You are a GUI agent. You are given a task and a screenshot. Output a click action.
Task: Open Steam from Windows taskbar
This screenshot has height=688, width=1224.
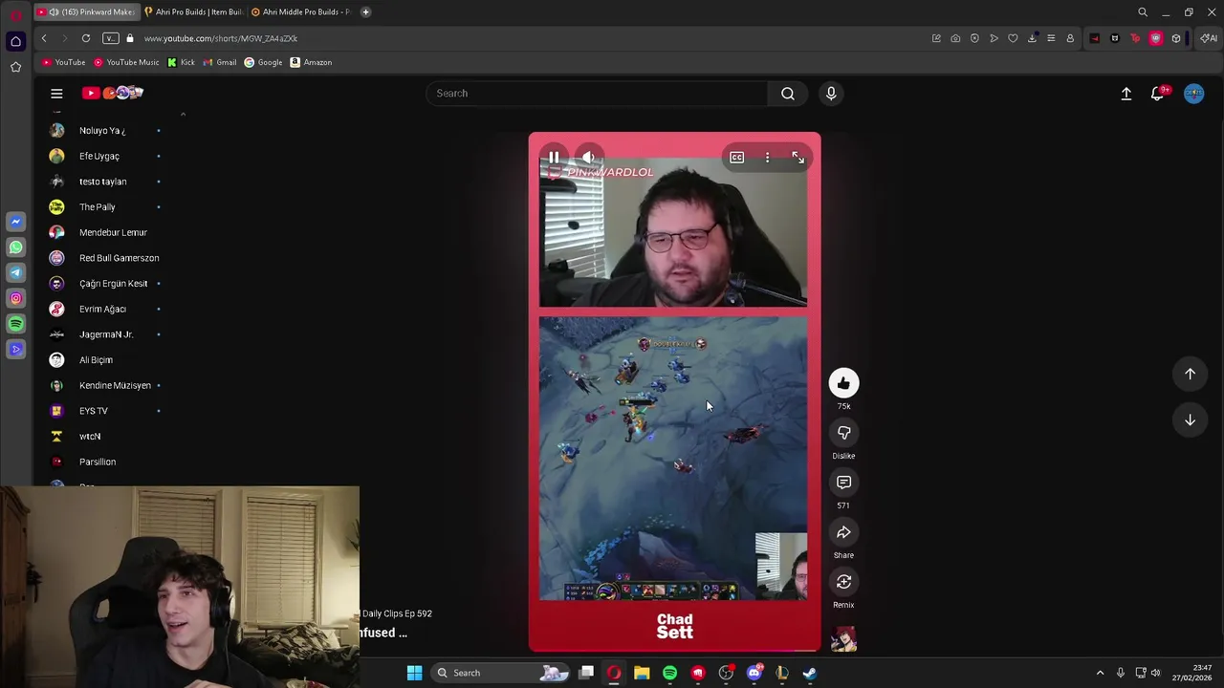tap(810, 673)
